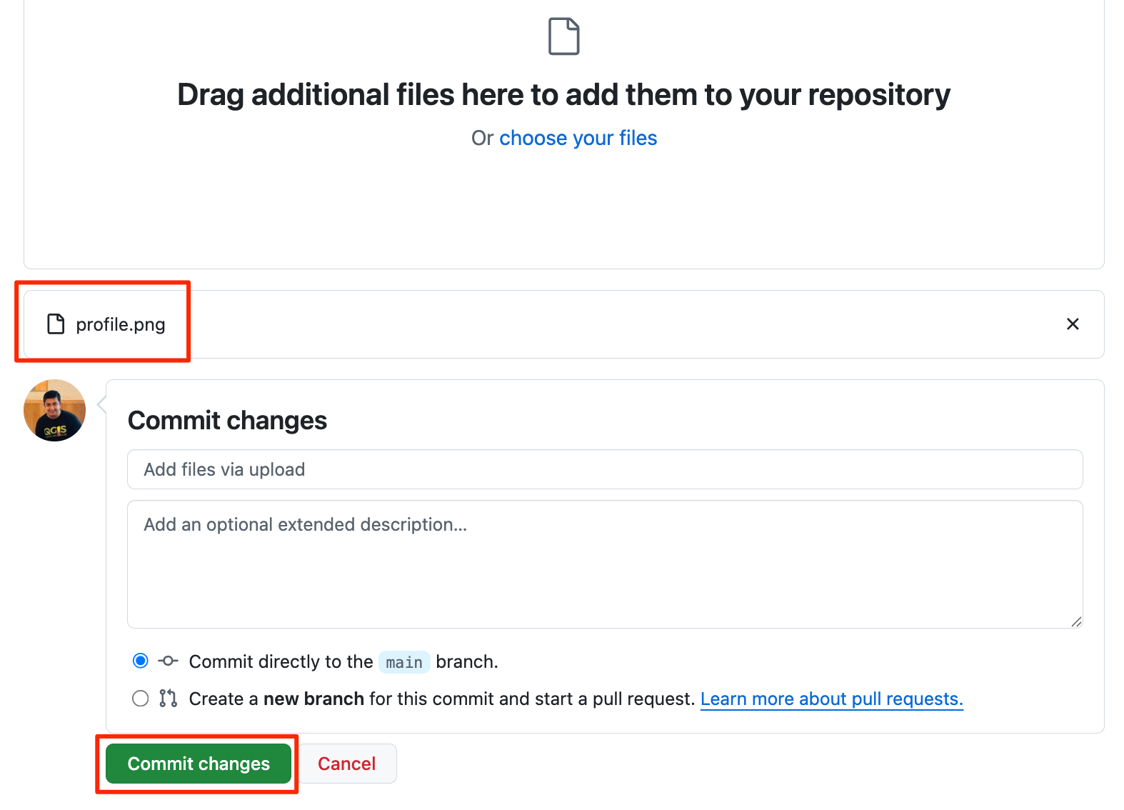Viewport: 1124px width, 810px height.
Task: Click the "Commit changes" section heading
Action: point(227,421)
